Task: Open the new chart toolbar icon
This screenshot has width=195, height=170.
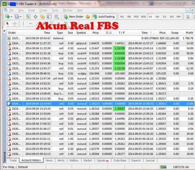Action: click(x=7, y=17)
